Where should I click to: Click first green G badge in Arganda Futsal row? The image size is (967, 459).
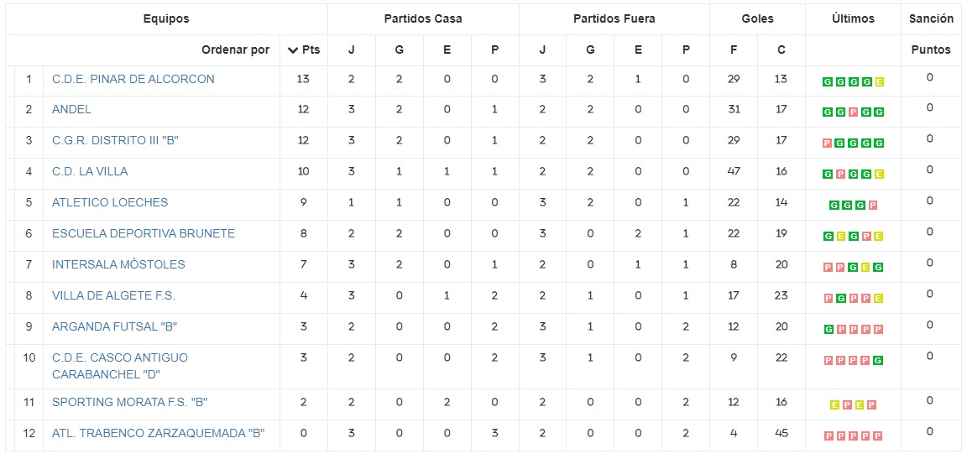pyautogui.click(x=828, y=330)
